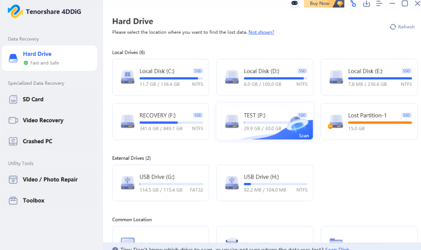
Task: Click the Crashed PC sidebar icon
Action: pos(13,141)
